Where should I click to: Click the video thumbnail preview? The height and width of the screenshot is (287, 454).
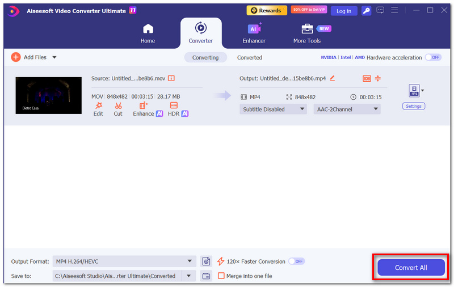click(49, 95)
